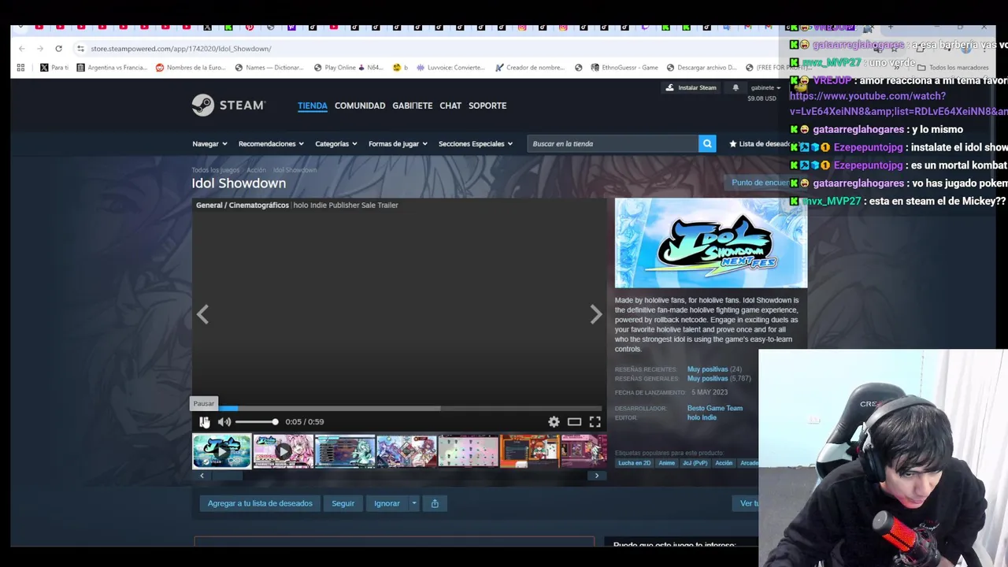Click Instalar Steam button
Screen dimensions: 1008x567
tap(692, 87)
